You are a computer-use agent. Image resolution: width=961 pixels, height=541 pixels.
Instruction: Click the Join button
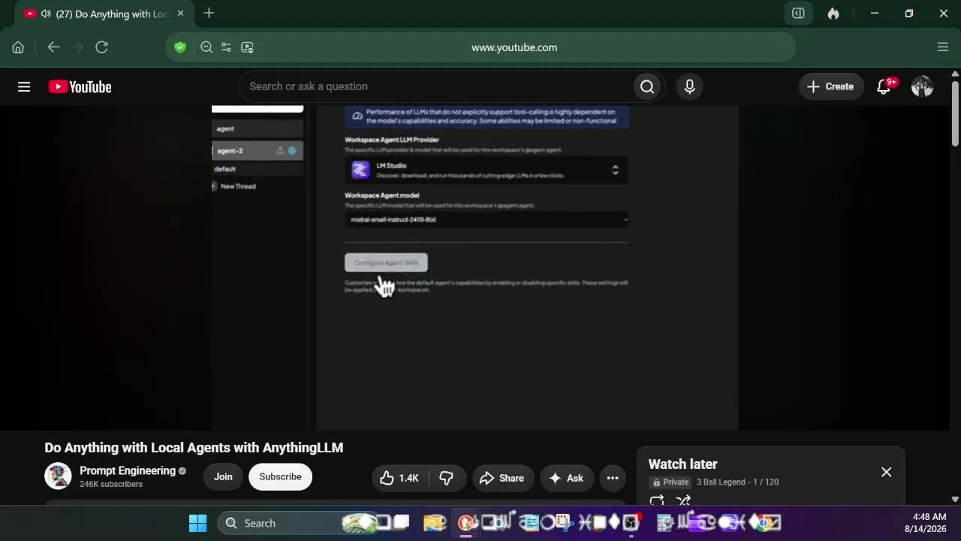click(x=223, y=476)
